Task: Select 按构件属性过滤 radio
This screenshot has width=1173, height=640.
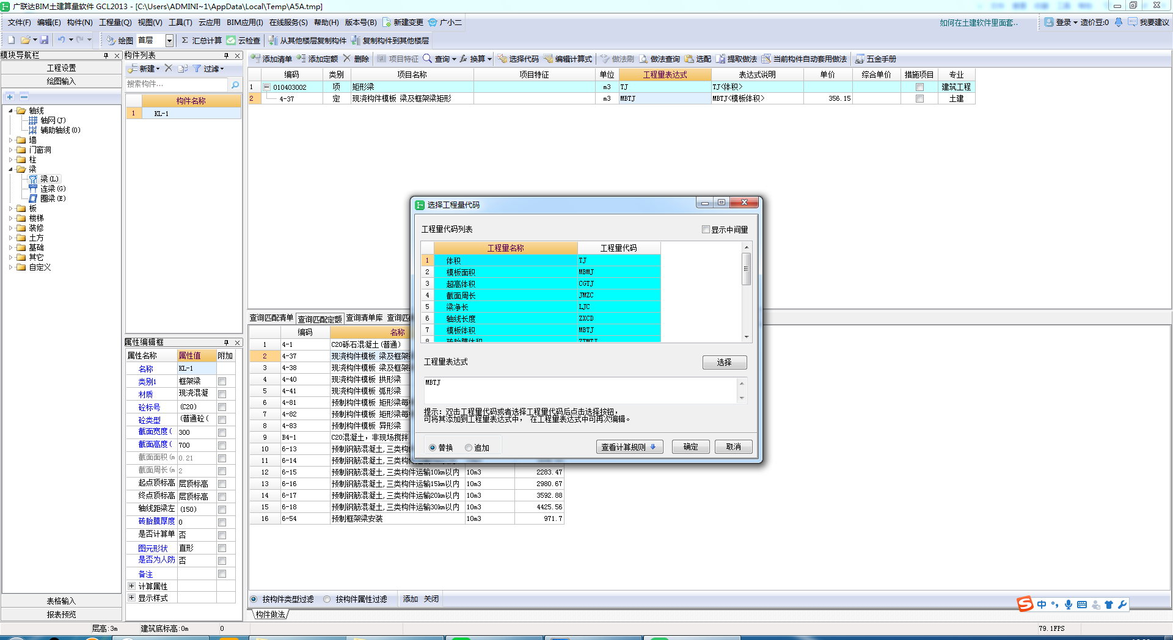Action: 327,599
